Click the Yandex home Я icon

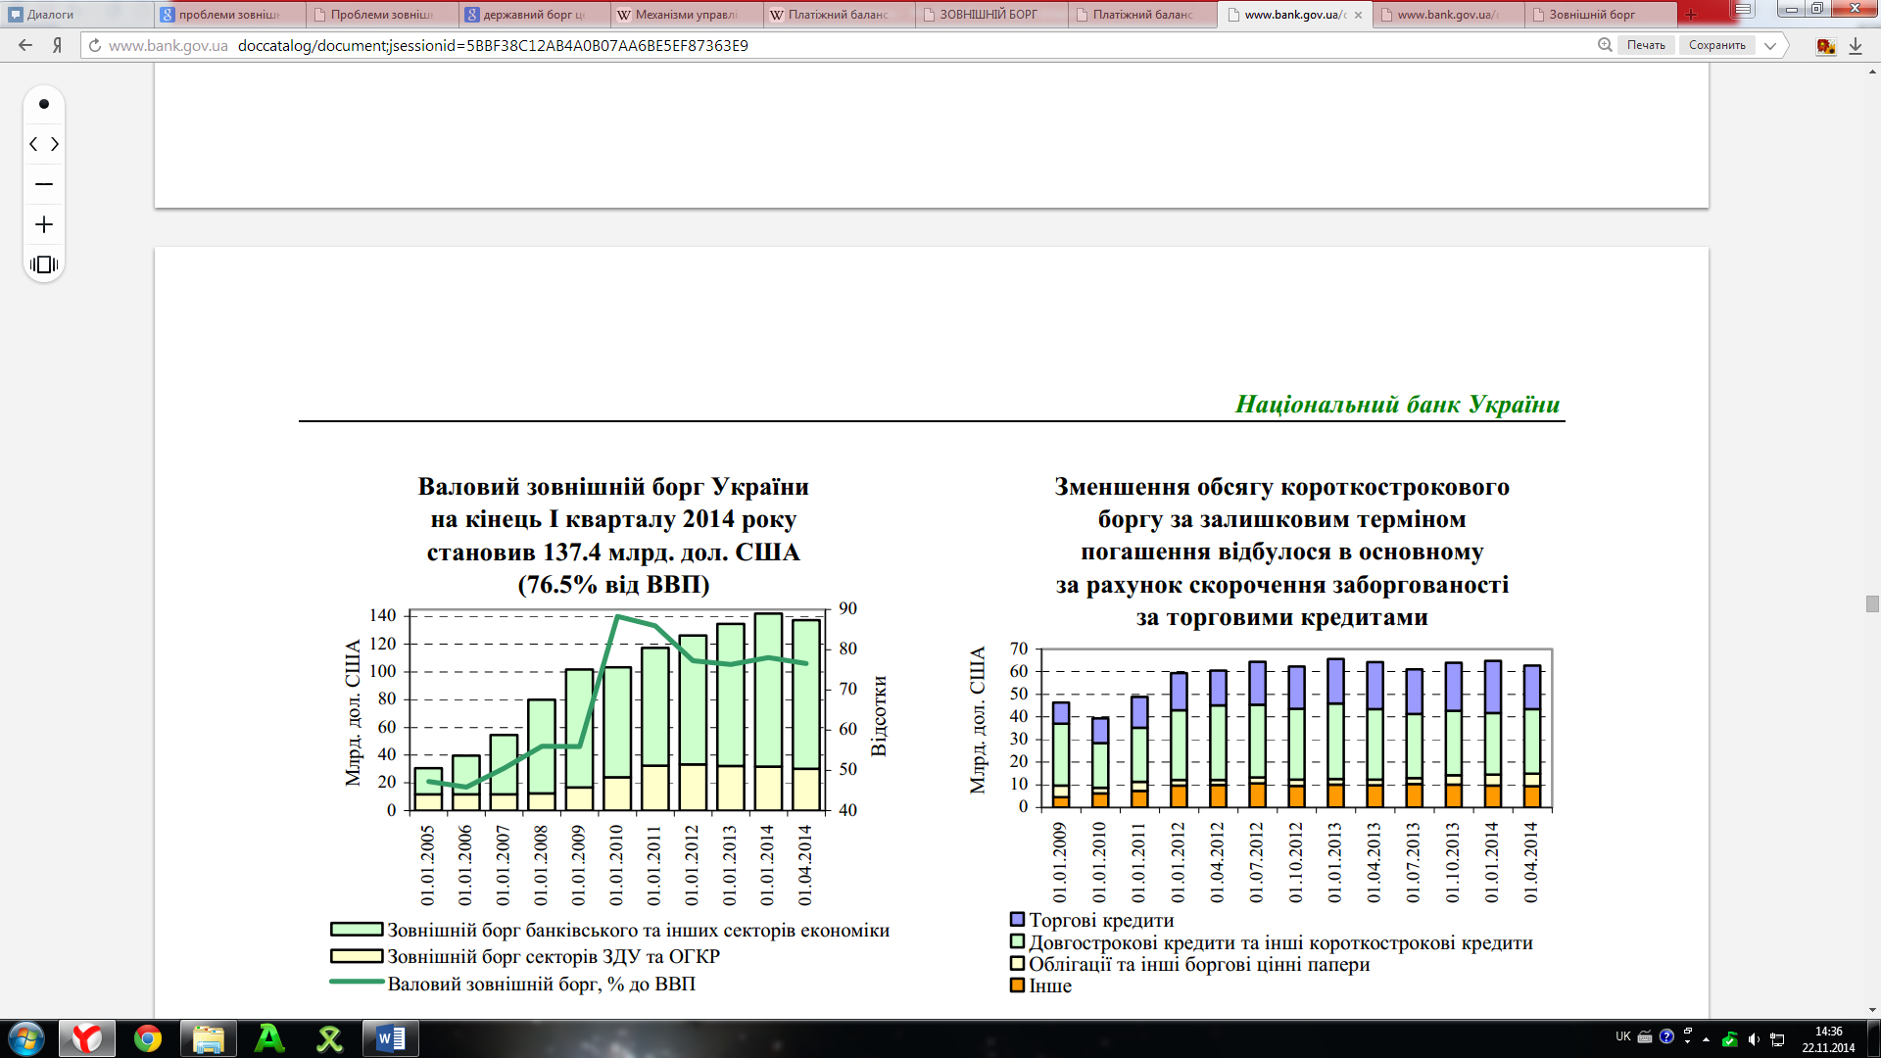point(58,45)
